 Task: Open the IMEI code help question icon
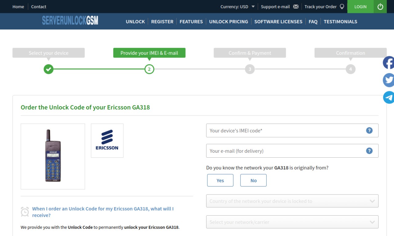[x=369, y=131]
